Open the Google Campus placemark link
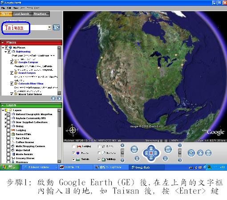 [28, 62]
